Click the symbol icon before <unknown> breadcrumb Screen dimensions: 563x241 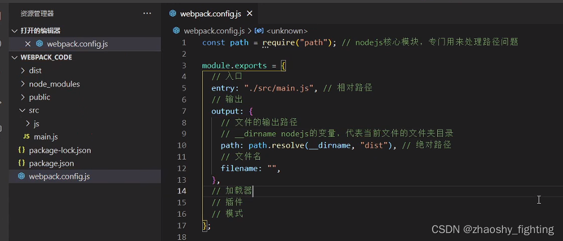coord(259,31)
